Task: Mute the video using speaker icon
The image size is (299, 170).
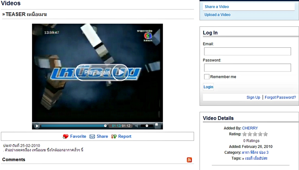Action: [137, 126]
